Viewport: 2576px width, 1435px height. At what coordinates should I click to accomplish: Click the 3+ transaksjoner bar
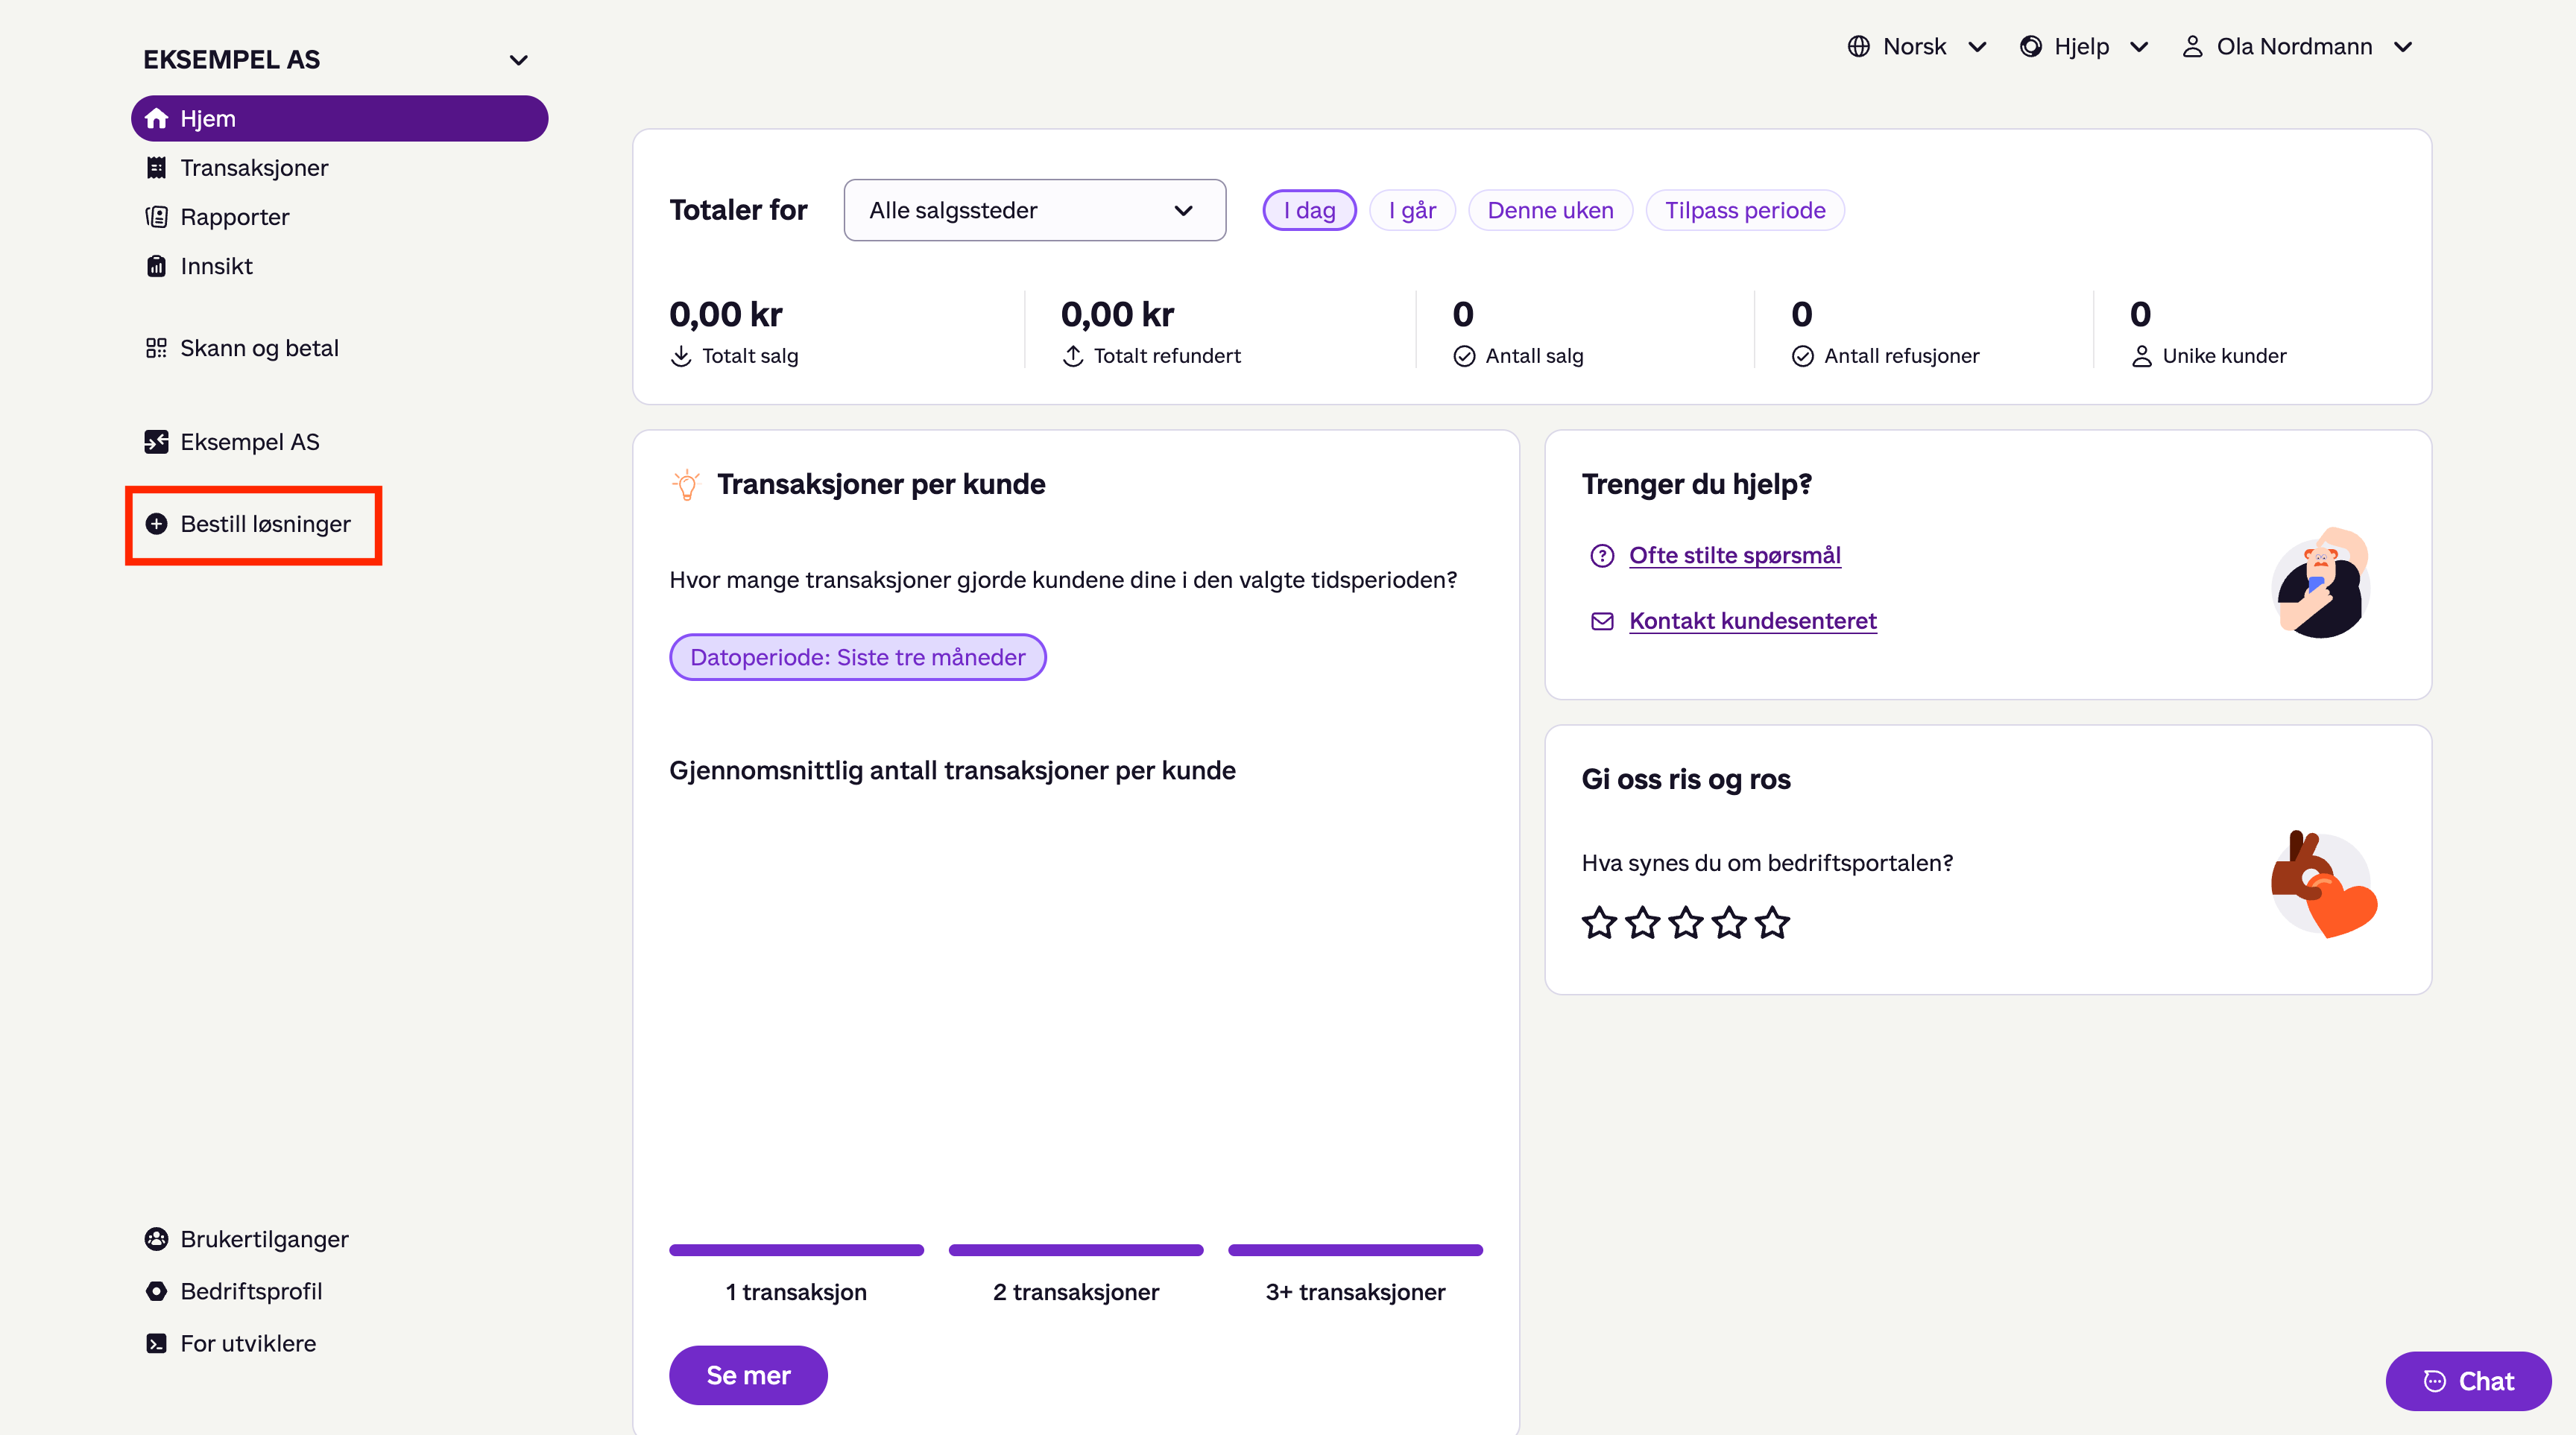click(x=1355, y=1250)
